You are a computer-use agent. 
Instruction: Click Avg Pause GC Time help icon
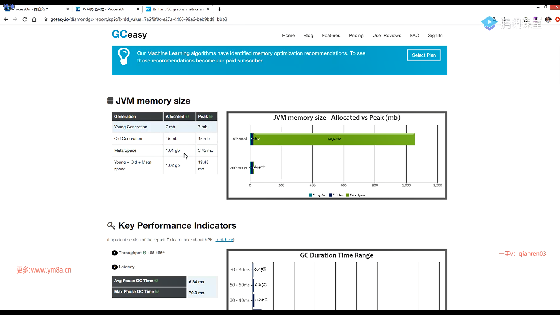click(156, 281)
